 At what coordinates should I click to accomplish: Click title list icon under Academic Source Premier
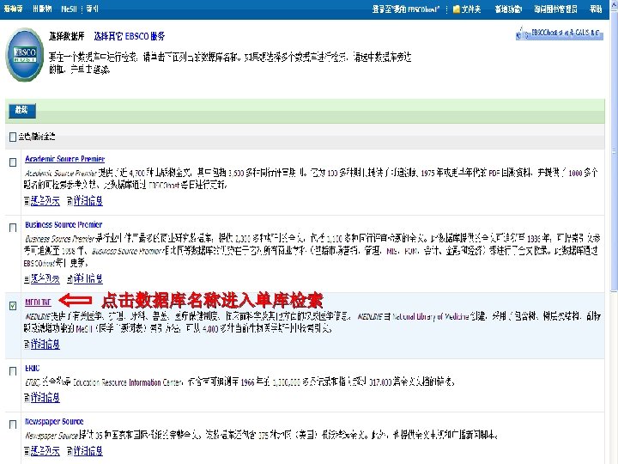pos(27,201)
